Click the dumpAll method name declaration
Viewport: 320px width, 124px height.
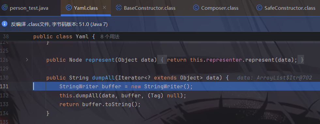coord(104,78)
